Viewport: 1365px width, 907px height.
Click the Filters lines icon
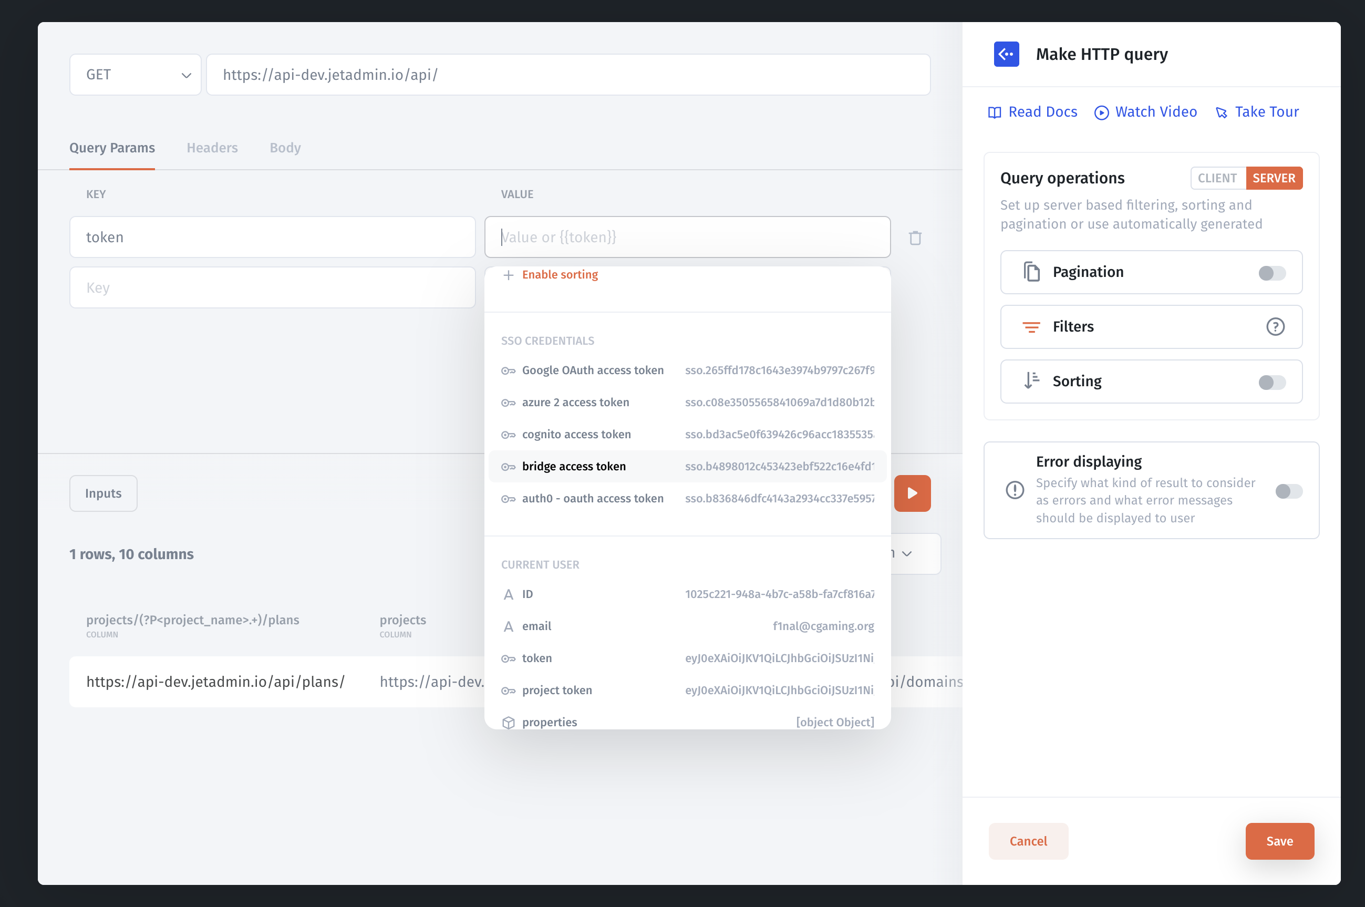(x=1031, y=327)
